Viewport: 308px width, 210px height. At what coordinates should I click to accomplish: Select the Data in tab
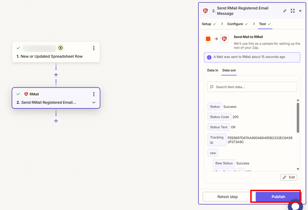(212, 71)
